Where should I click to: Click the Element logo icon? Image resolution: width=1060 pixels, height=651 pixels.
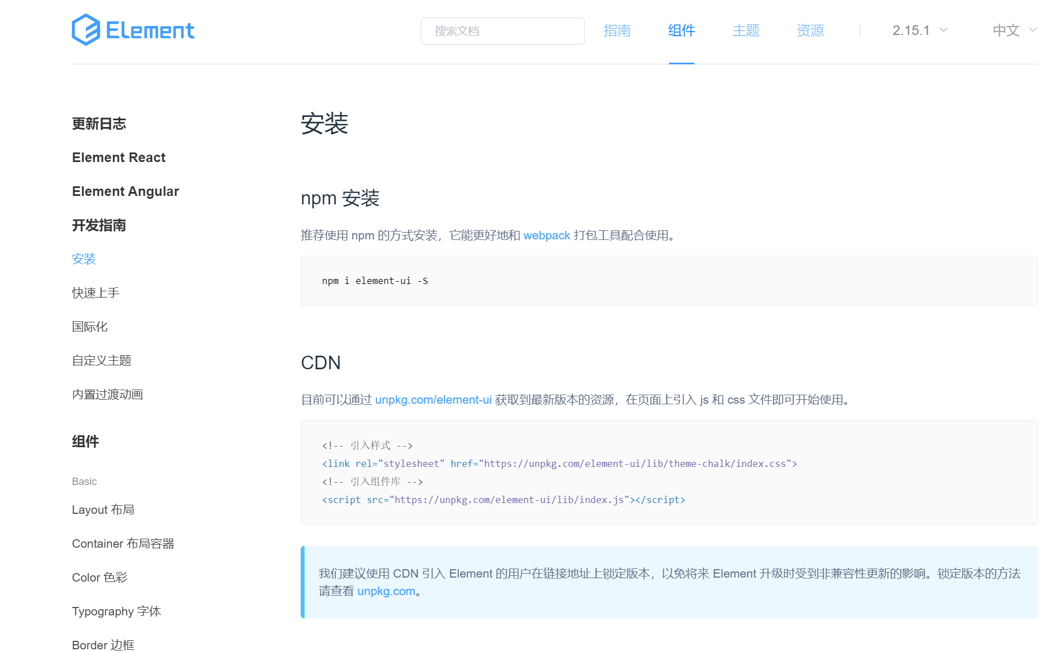(x=133, y=30)
